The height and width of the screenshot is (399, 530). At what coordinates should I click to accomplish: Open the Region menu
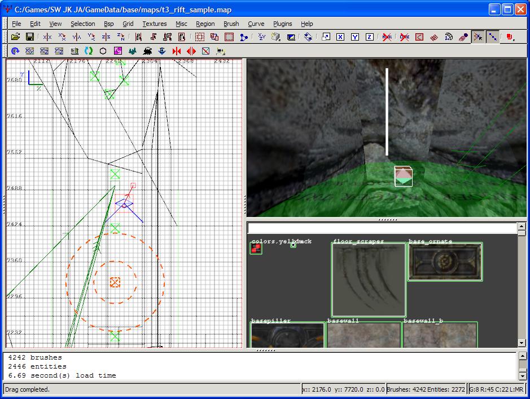205,24
